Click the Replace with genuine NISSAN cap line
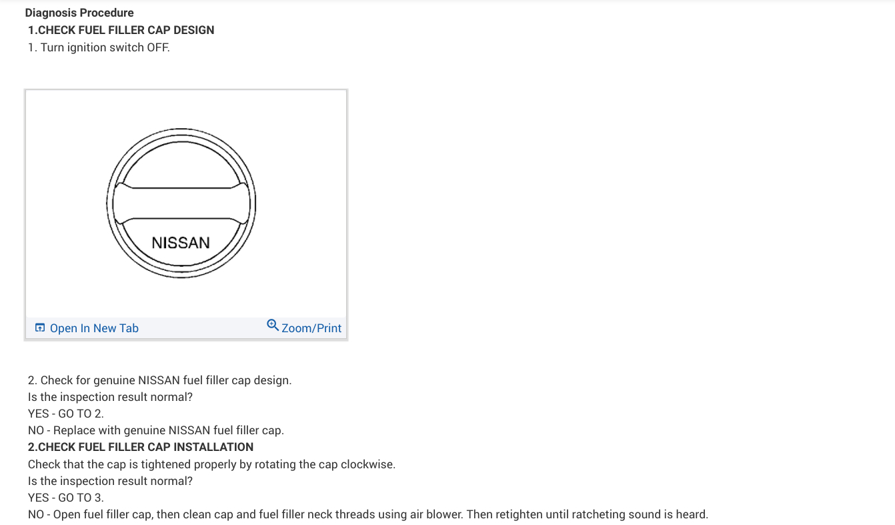895x525 pixels. 156,430
